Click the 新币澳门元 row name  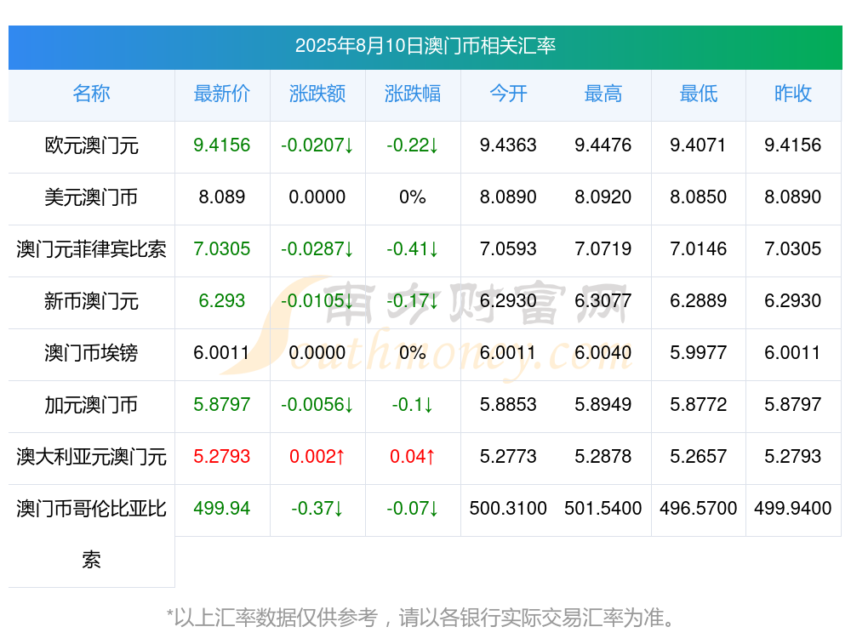91,300
